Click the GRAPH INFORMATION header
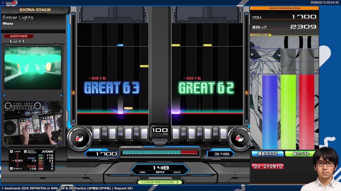Screen dimensions: 341x191 pos(284,8)
